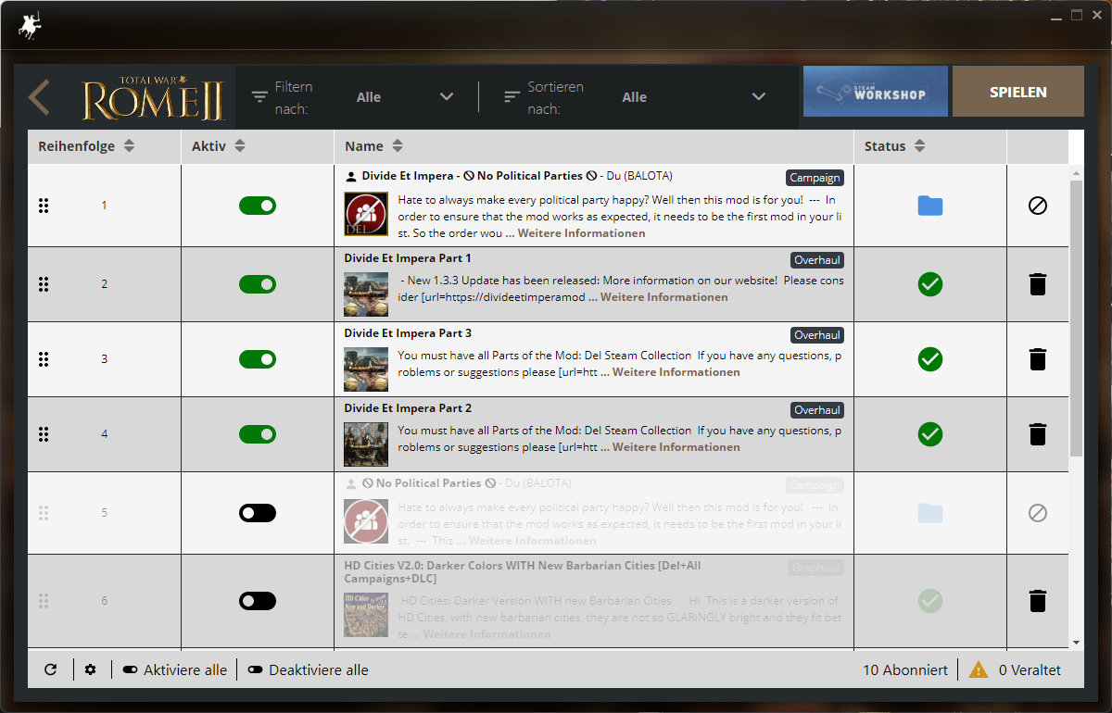Click trash icon for Divide Et Impera Part 2
Viewport: 1112px width, 713px height.
coord(1038,434)
